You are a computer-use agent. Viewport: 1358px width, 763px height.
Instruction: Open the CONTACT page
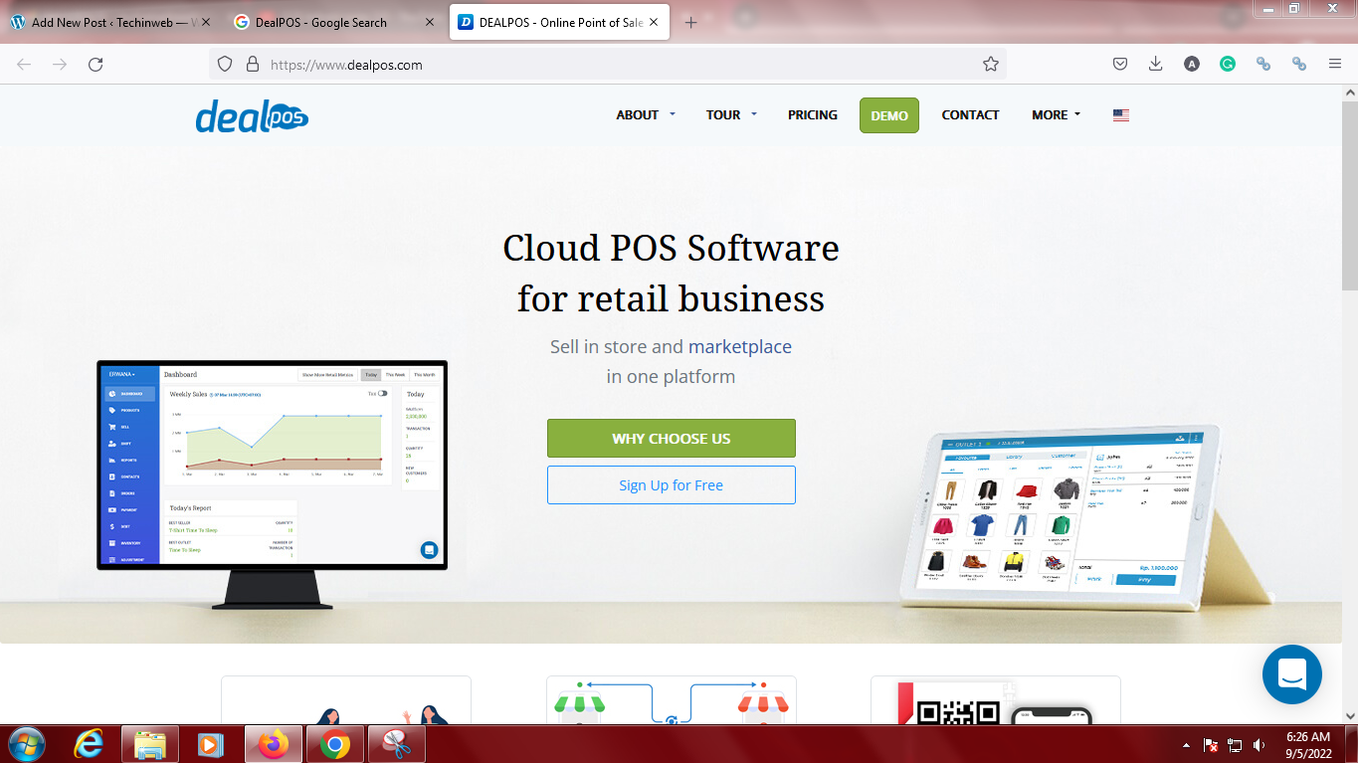970,114
